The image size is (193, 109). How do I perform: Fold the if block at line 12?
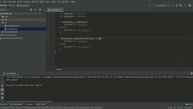(x=55, y=38)
